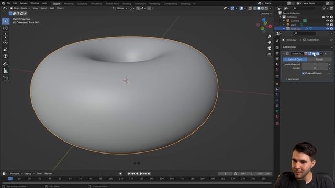Open the Texture properties checker tab

point(277,124)
